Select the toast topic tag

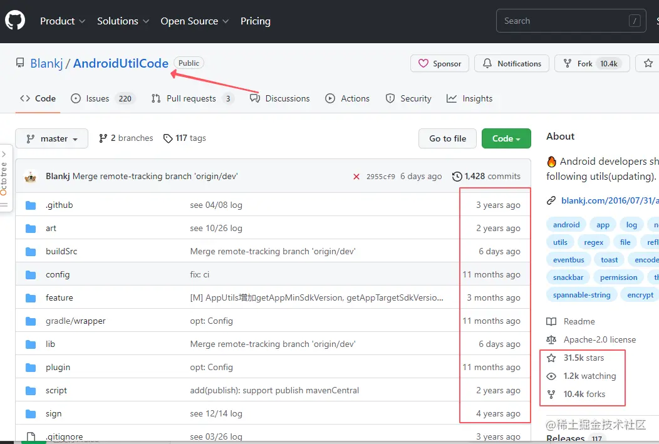[x=609, y=260]
